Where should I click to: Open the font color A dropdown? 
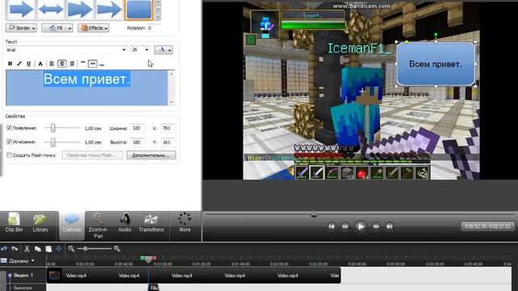(x=163, y=50)
